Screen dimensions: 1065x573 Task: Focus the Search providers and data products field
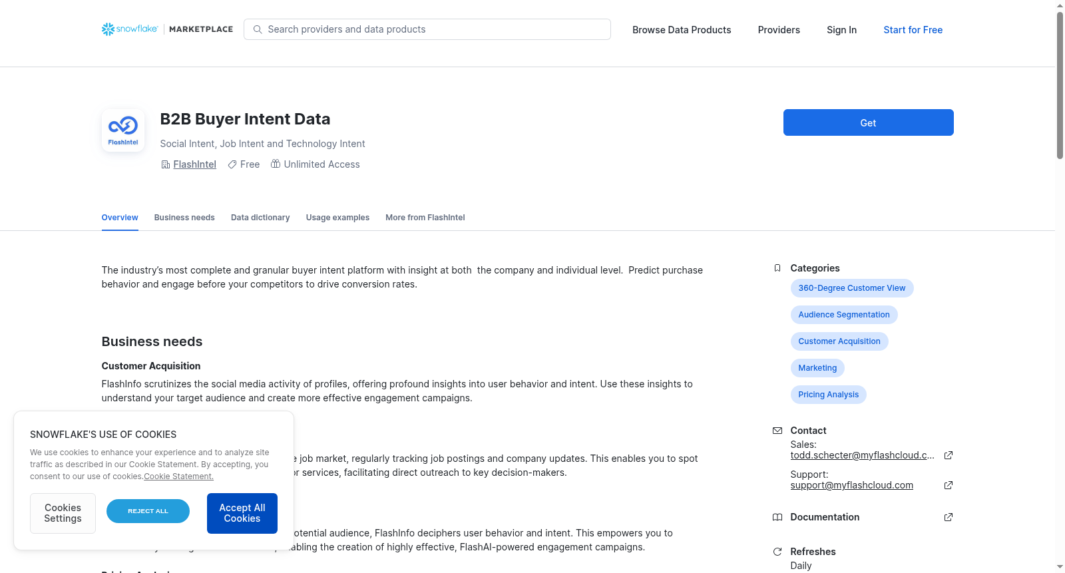point(427,29)
